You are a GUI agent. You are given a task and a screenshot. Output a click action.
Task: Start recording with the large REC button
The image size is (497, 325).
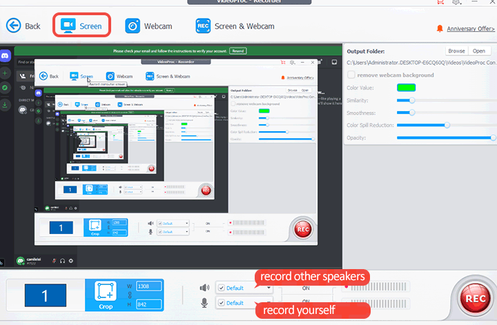(475, 298)
